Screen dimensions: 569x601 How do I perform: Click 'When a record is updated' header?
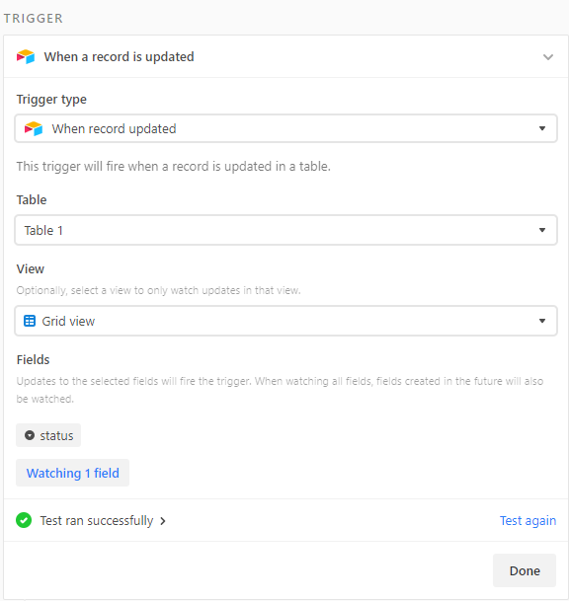[119, 56]
